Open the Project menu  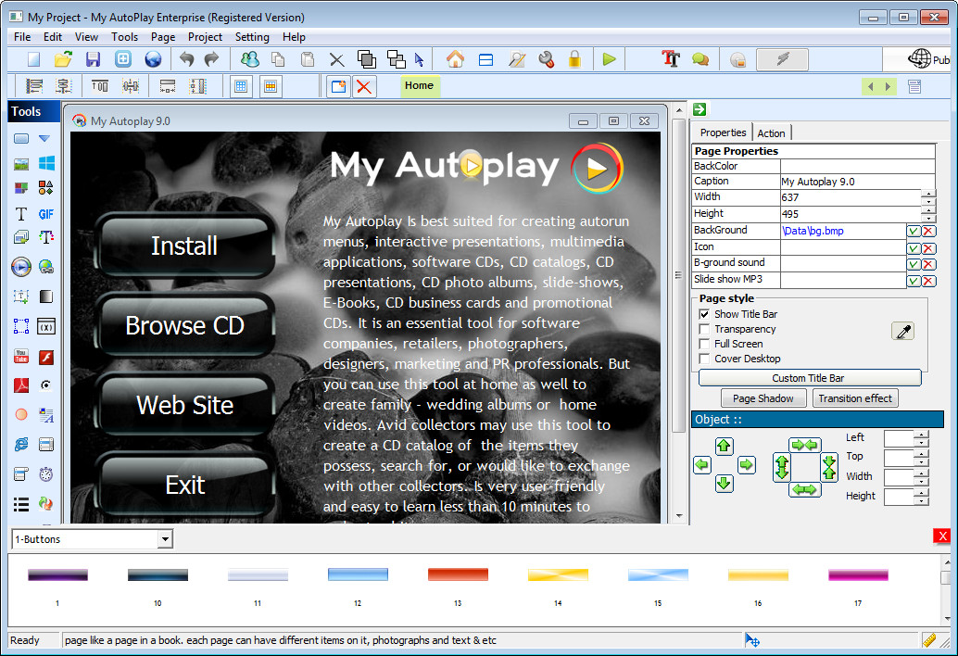tap(206, 37)
